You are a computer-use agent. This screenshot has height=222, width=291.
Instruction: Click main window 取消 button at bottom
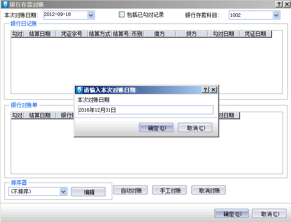(269, 214)
